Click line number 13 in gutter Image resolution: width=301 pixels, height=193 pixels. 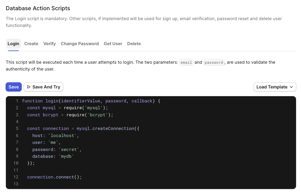(x=16, y=184)
